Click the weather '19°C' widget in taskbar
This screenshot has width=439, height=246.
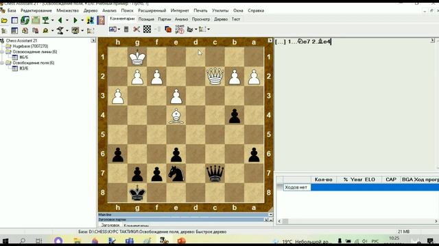(x=301, y=241)
